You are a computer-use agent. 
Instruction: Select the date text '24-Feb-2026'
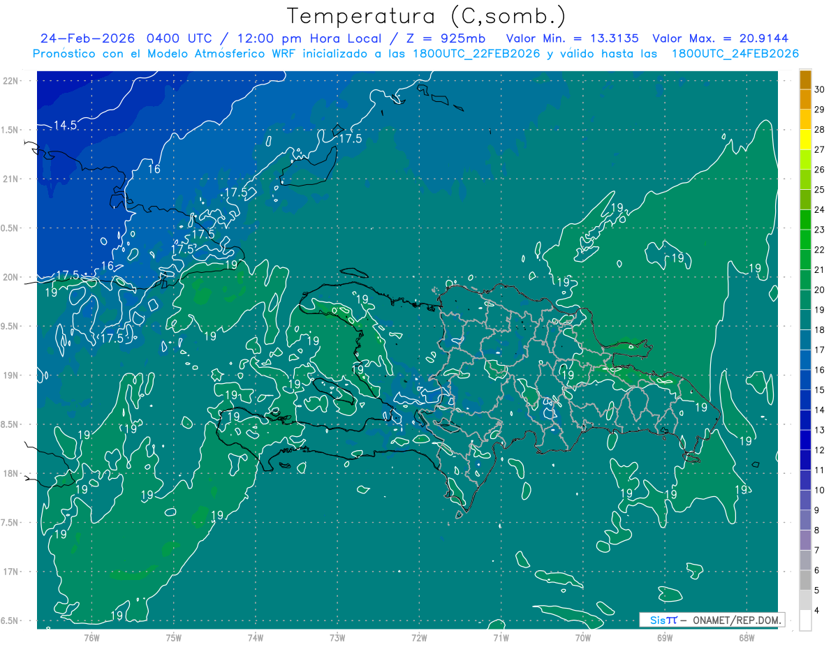coord(87,38)
